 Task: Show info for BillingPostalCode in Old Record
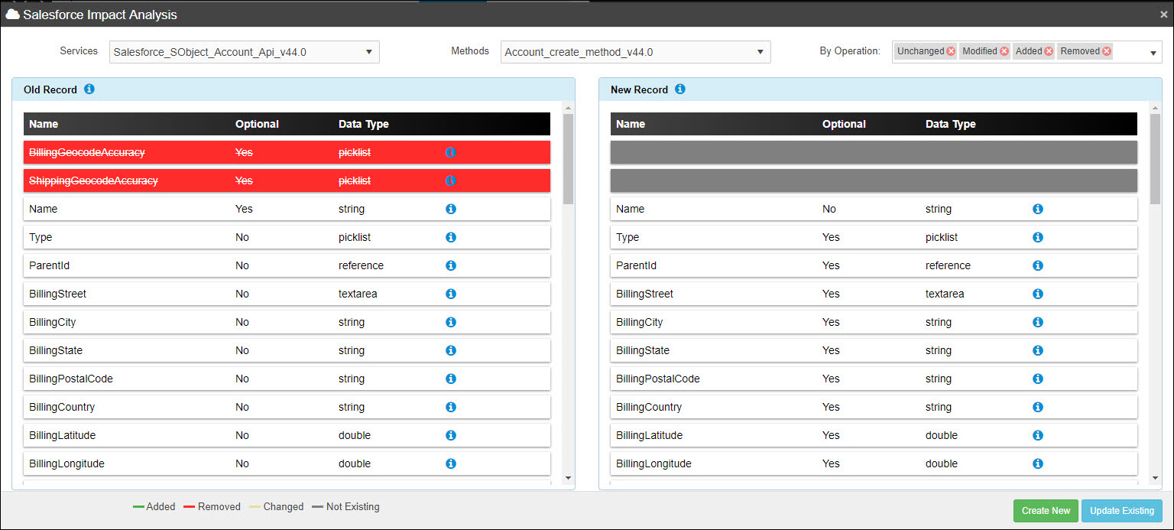tap(451, 379)
